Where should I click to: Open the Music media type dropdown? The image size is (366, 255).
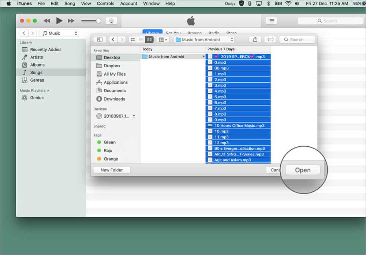(x=59, y=33)
